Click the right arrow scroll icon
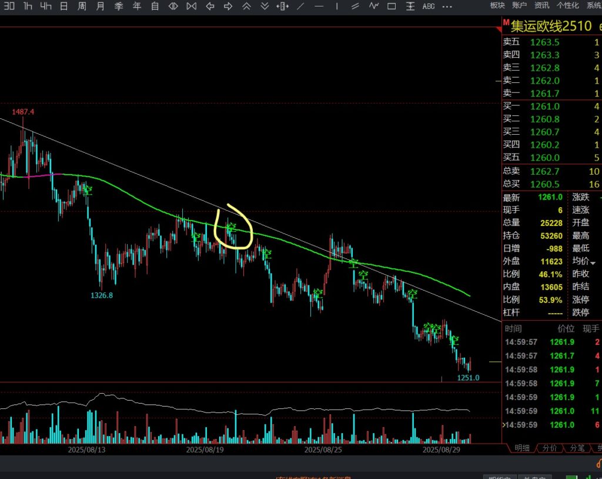The image size is (602, 479). tap(228, 6)
